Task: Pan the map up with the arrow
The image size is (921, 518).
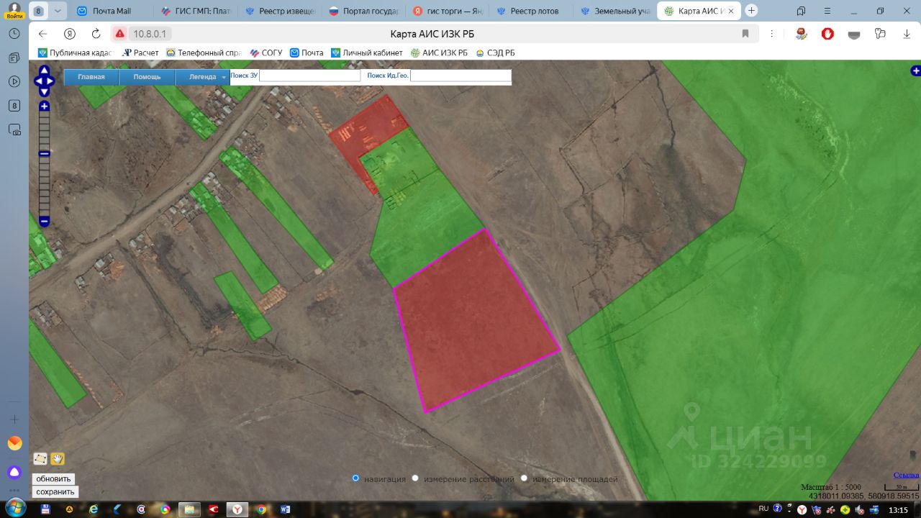Action: coord(44,71)
